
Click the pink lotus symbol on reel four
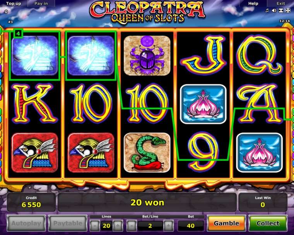203,104
